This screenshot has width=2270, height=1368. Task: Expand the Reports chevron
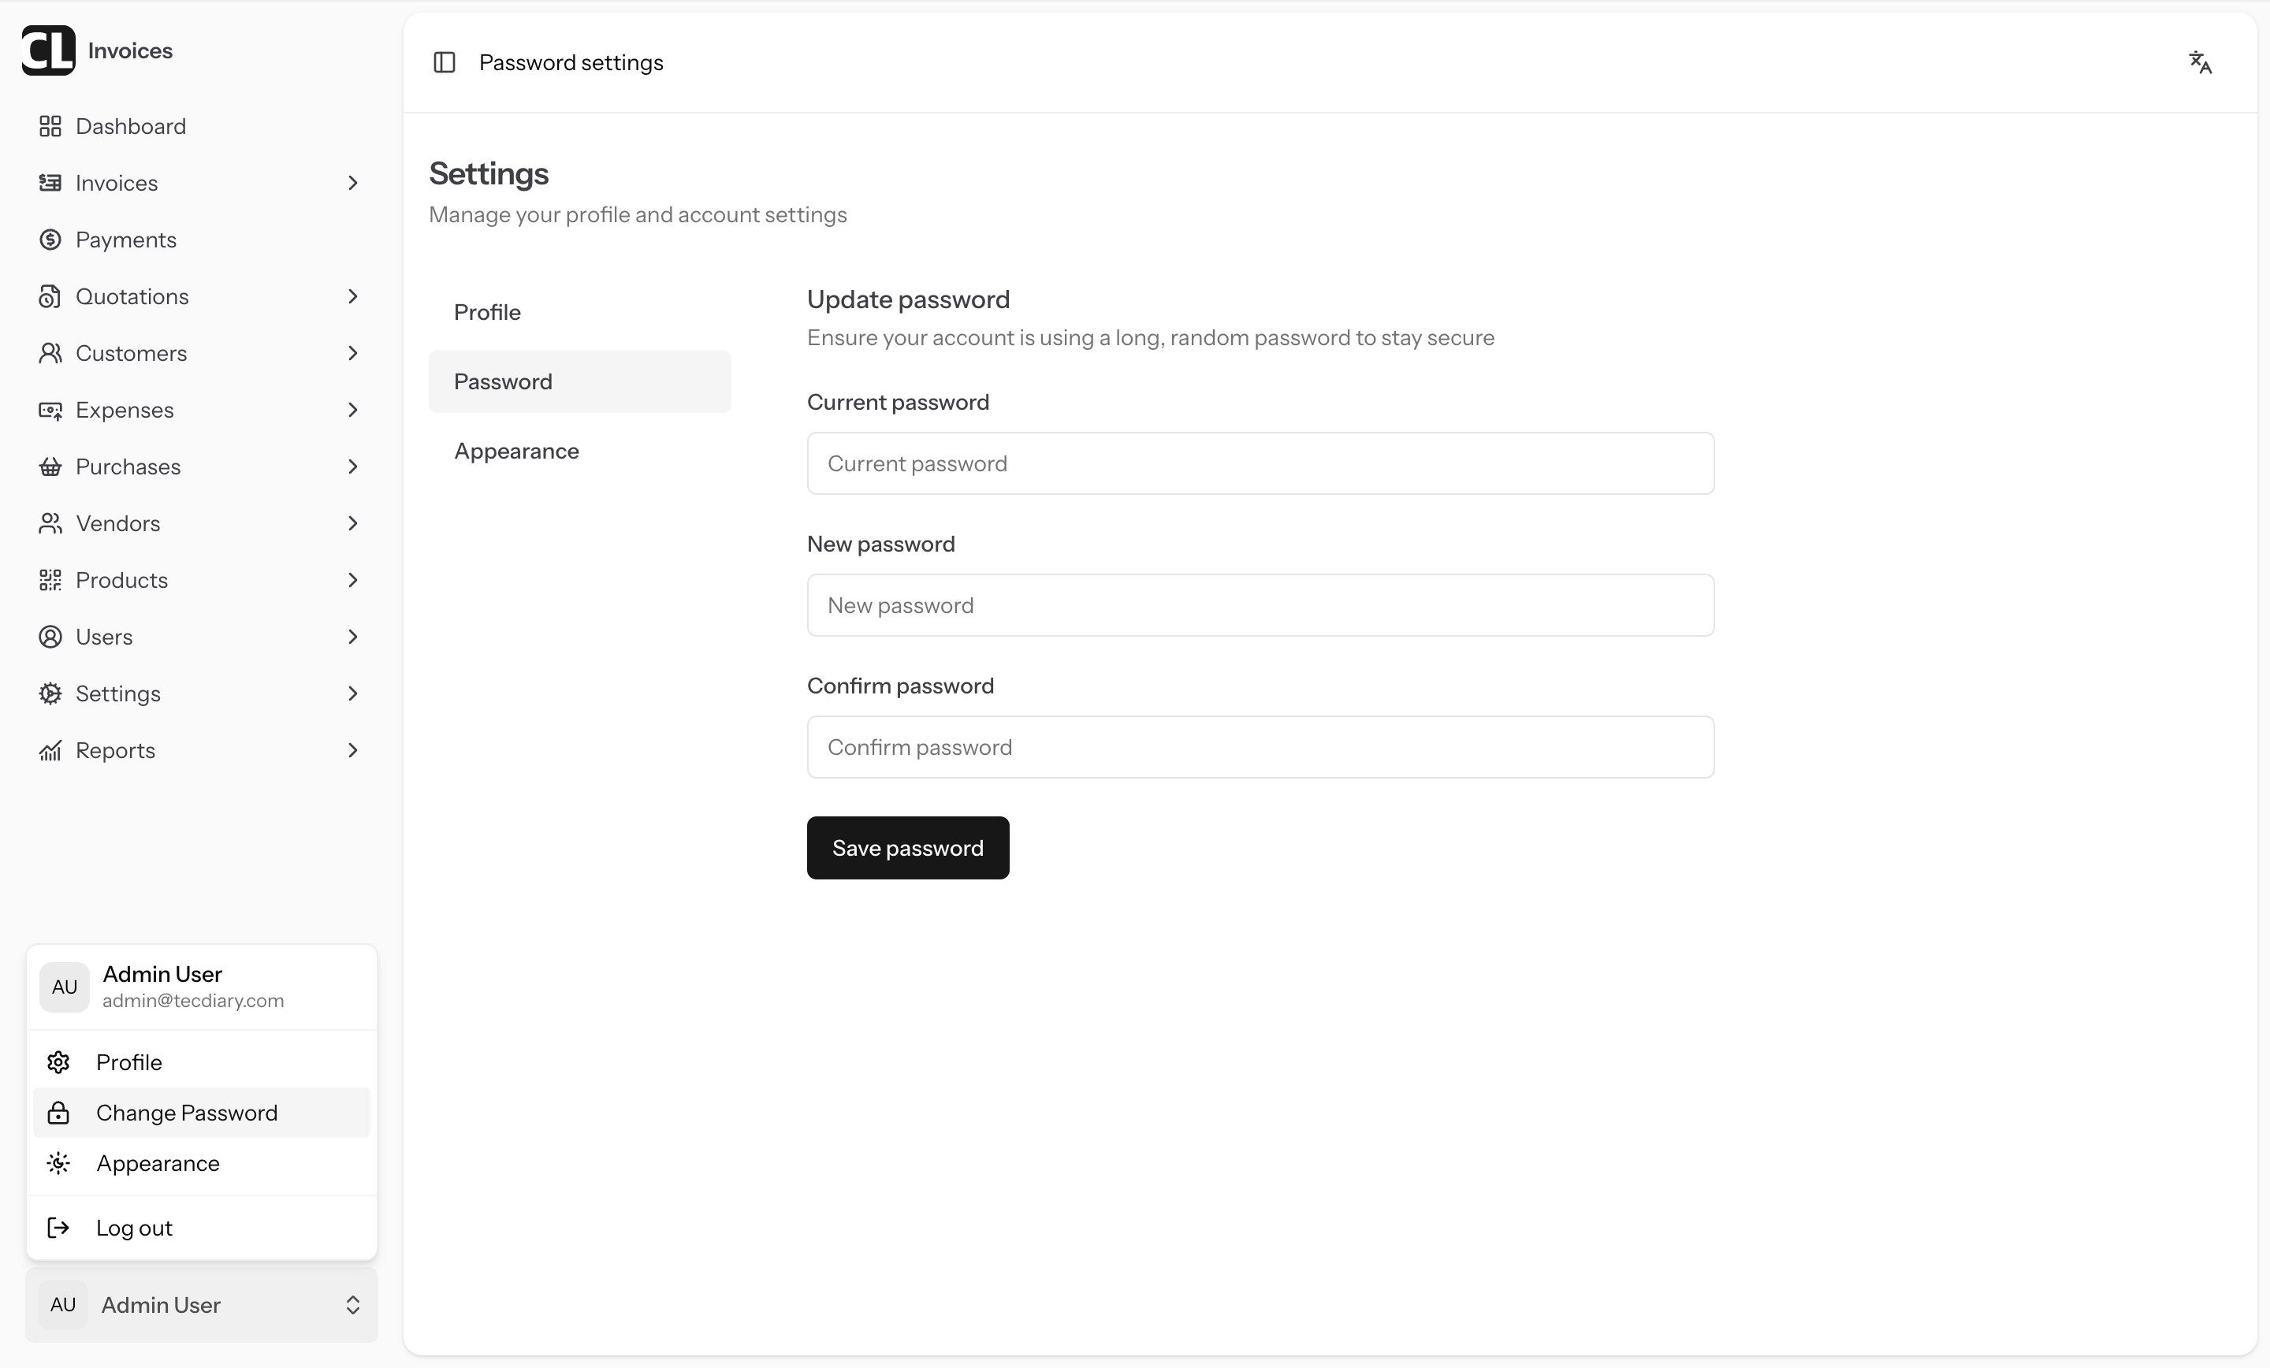coord(353,751)
